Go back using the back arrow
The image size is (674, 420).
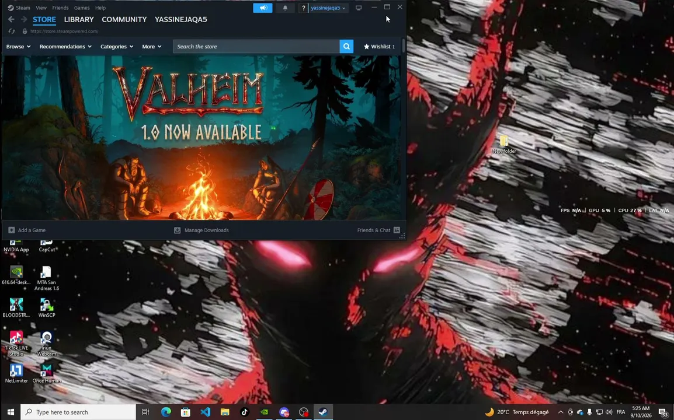[x=11, y=19]
